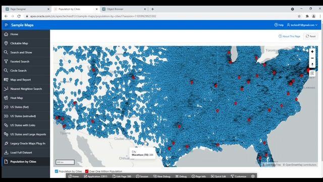Click Session in developer toolbar
Screen dimensions: 323x182
(x=142, y=176)
